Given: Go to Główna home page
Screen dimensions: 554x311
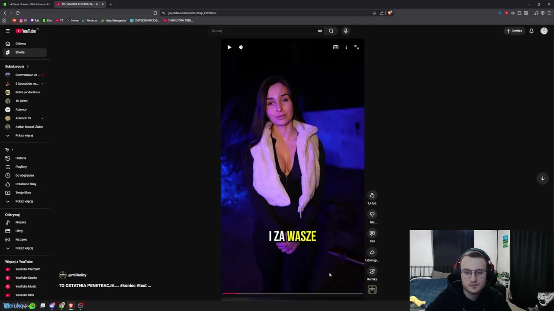Looking at the screenshot, I should click(25, 44).
